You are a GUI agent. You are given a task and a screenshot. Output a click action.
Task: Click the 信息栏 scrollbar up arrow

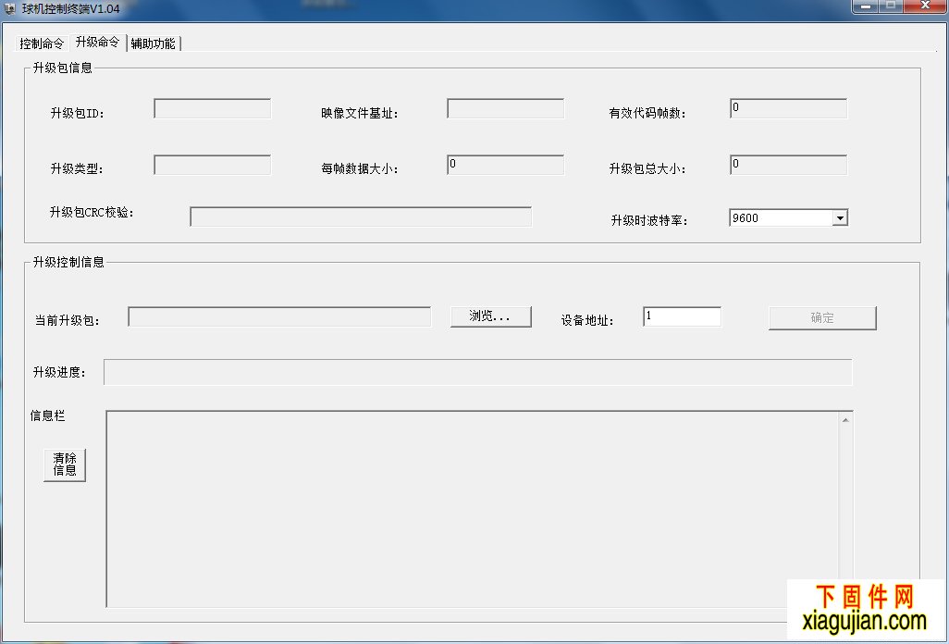click(x=845, y=420)
